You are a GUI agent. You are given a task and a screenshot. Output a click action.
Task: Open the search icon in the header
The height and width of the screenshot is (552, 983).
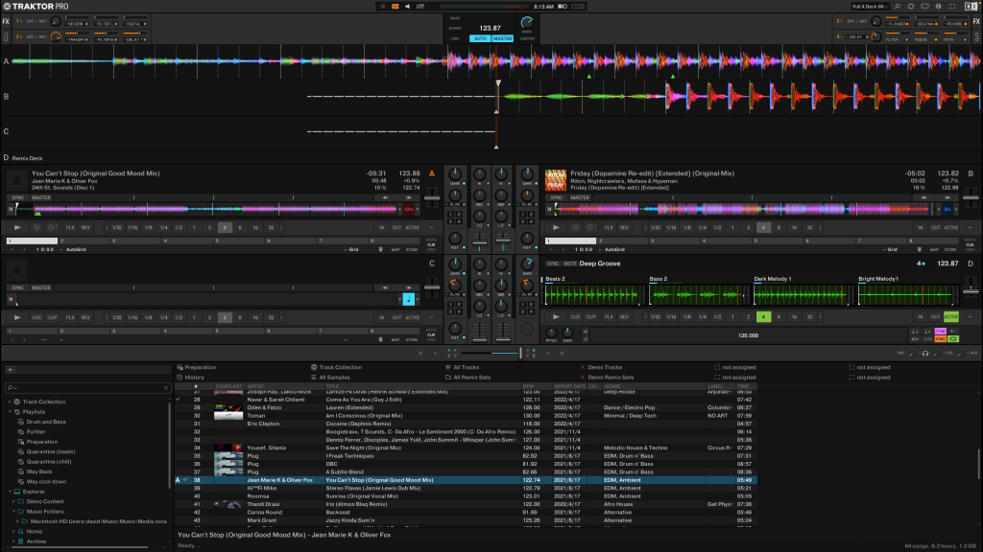pos(898,7)
